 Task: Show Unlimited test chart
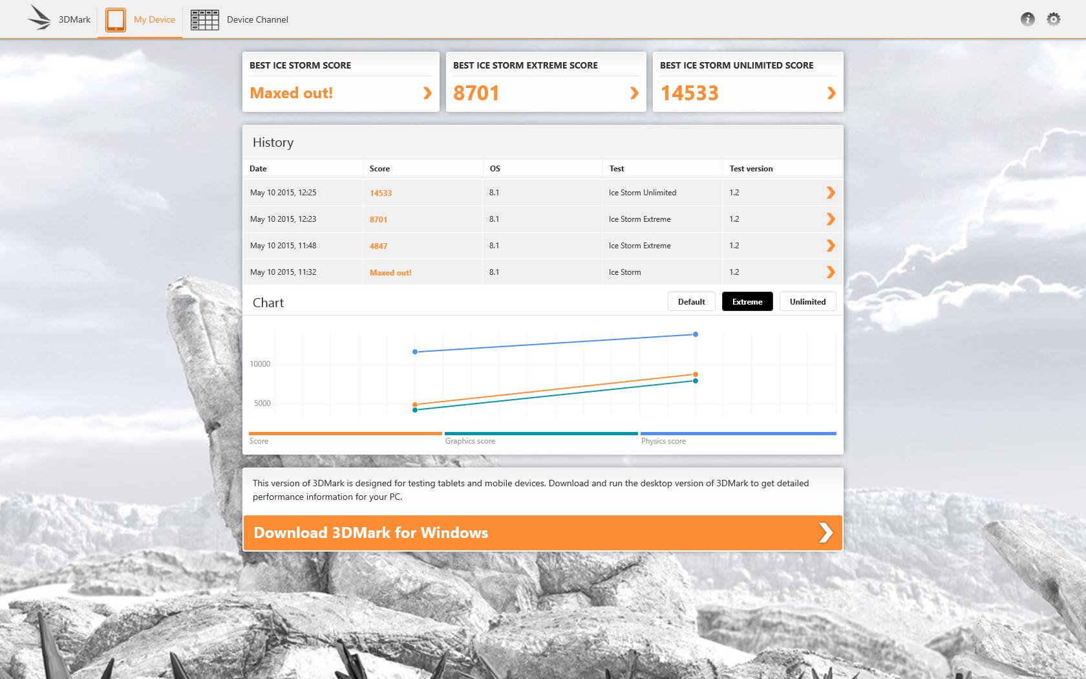coord(807,302)
